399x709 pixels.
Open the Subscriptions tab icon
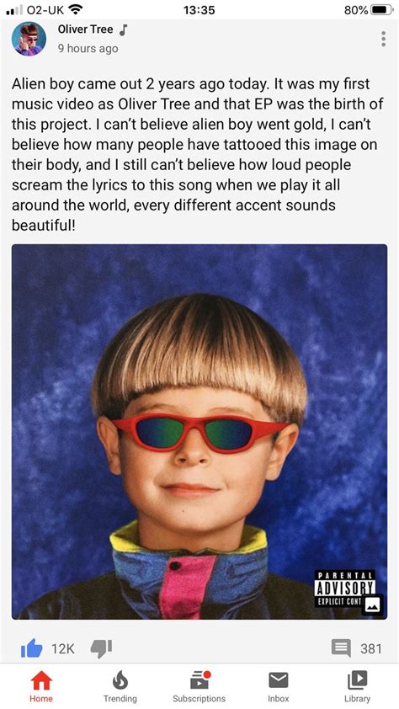pos(199,680)
